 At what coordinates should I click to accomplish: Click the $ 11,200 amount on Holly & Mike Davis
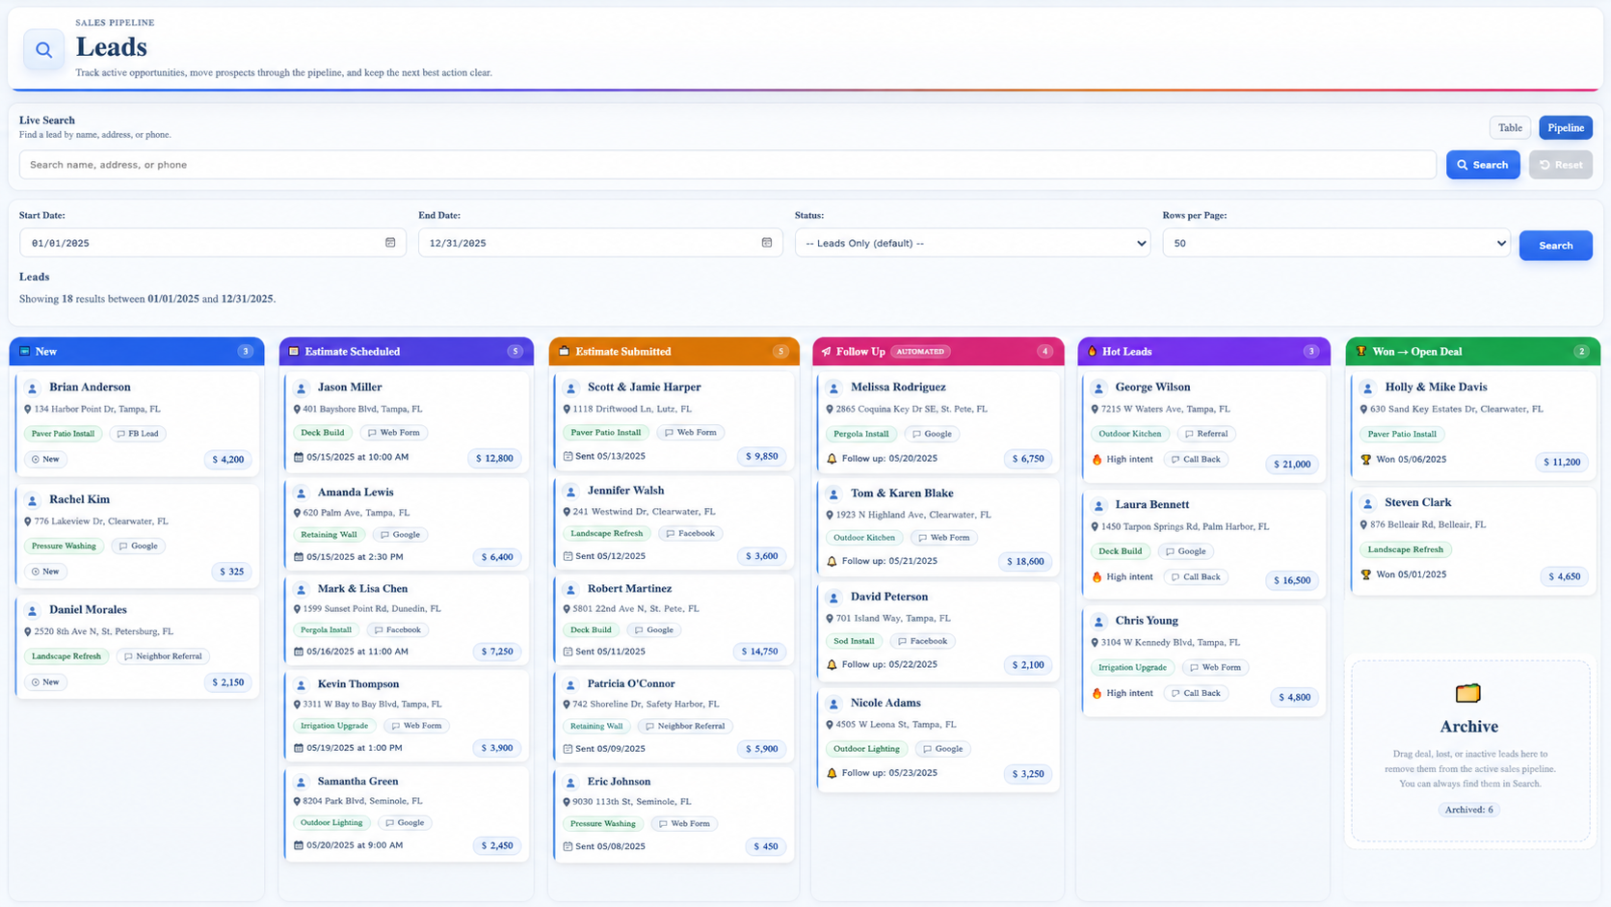[x=1561, y=463]
